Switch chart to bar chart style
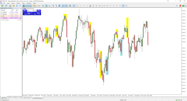Screen dimensions: 187x101 (43, 6)
